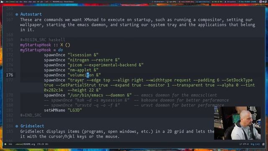Click the commented urxvtd daemon line
The width and height of the screenshot is (268, 151).
coord(134,105)
